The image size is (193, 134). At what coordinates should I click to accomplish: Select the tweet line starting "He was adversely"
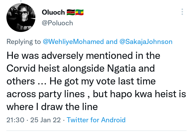point(83,56)
